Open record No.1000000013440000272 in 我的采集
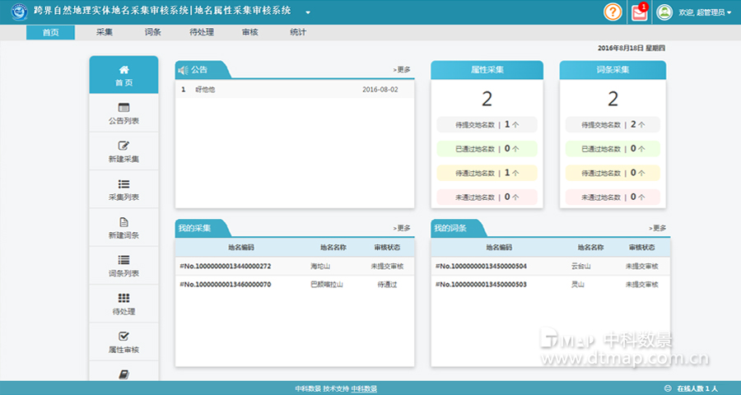 (225, 266)
